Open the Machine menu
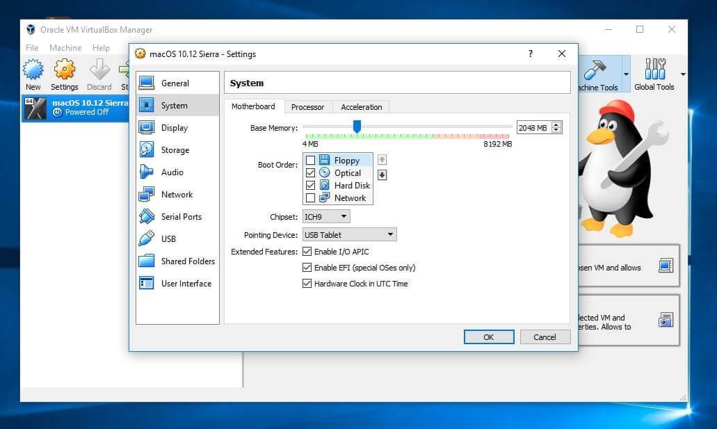This screenshot has height=429, width=717. [x=65, y=47]
